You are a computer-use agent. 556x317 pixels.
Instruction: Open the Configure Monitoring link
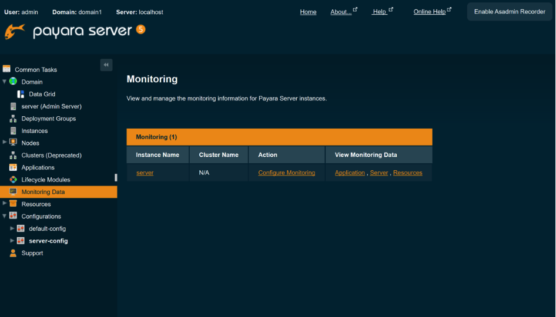(286, 173)
